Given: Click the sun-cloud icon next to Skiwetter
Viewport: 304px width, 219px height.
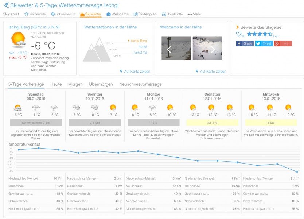Looking at the screenshot, I should (x=82, y=14).
